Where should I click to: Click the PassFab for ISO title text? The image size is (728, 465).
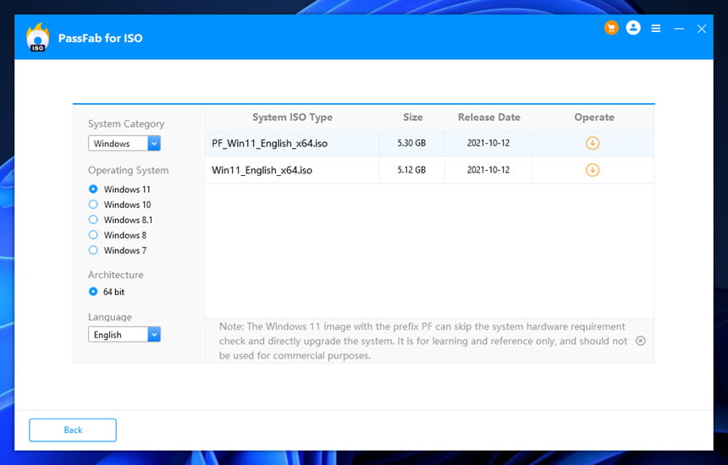[100, 38]
